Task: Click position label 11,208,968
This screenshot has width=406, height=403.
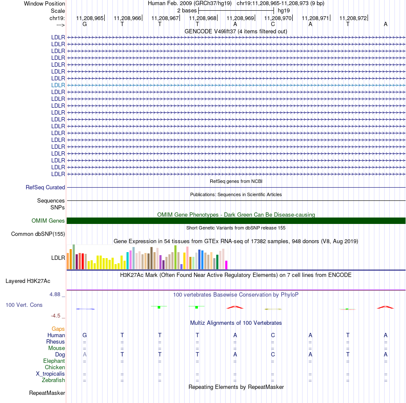Action: coord(203,18)
